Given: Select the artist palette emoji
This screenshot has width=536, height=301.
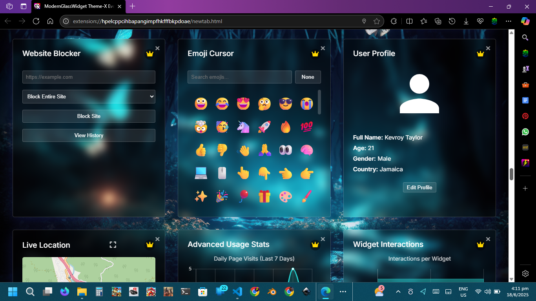Looking at the screenshot, I should 286,196.
